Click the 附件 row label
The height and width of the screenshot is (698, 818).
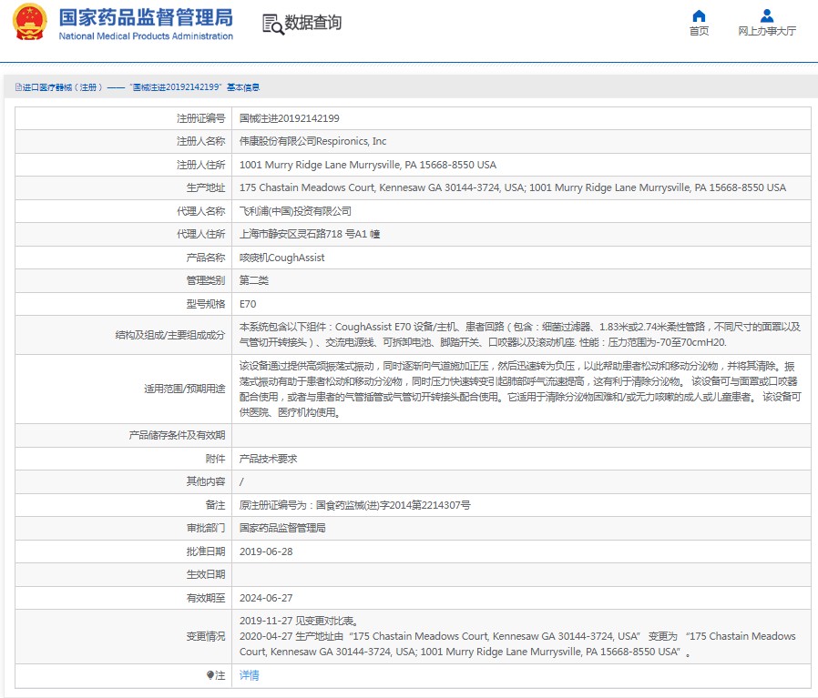coord(216,459)
